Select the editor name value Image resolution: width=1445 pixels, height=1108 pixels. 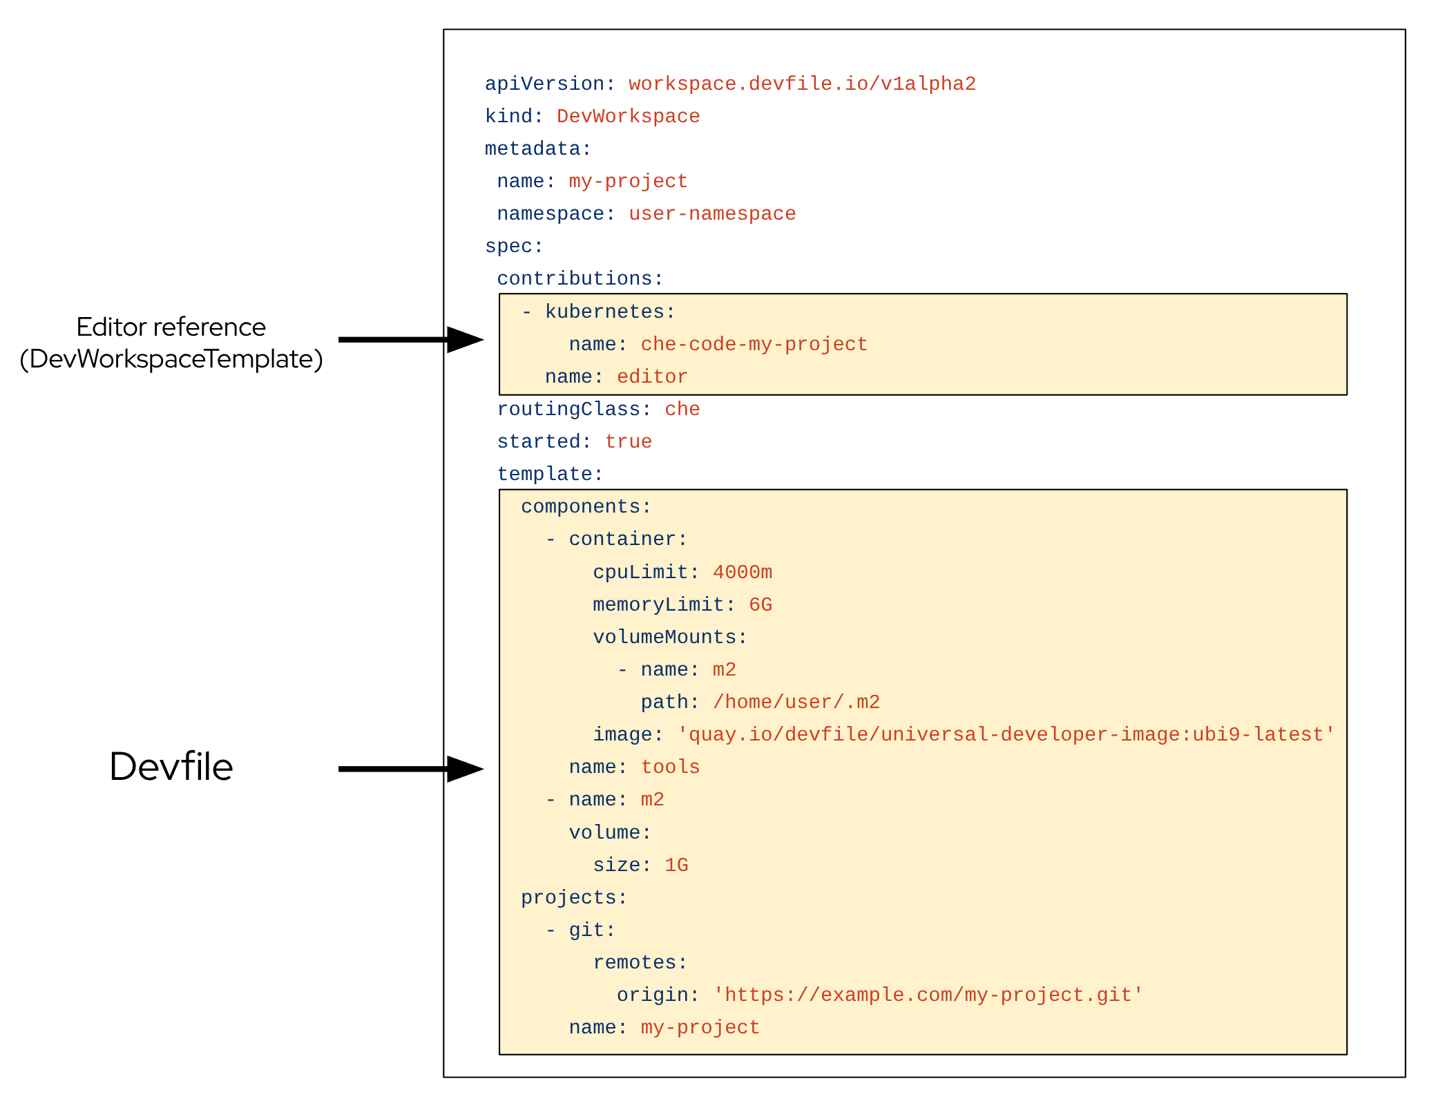point(651,376)
